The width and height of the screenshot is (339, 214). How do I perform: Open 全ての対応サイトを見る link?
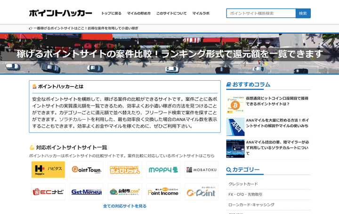tap(125, 206)
